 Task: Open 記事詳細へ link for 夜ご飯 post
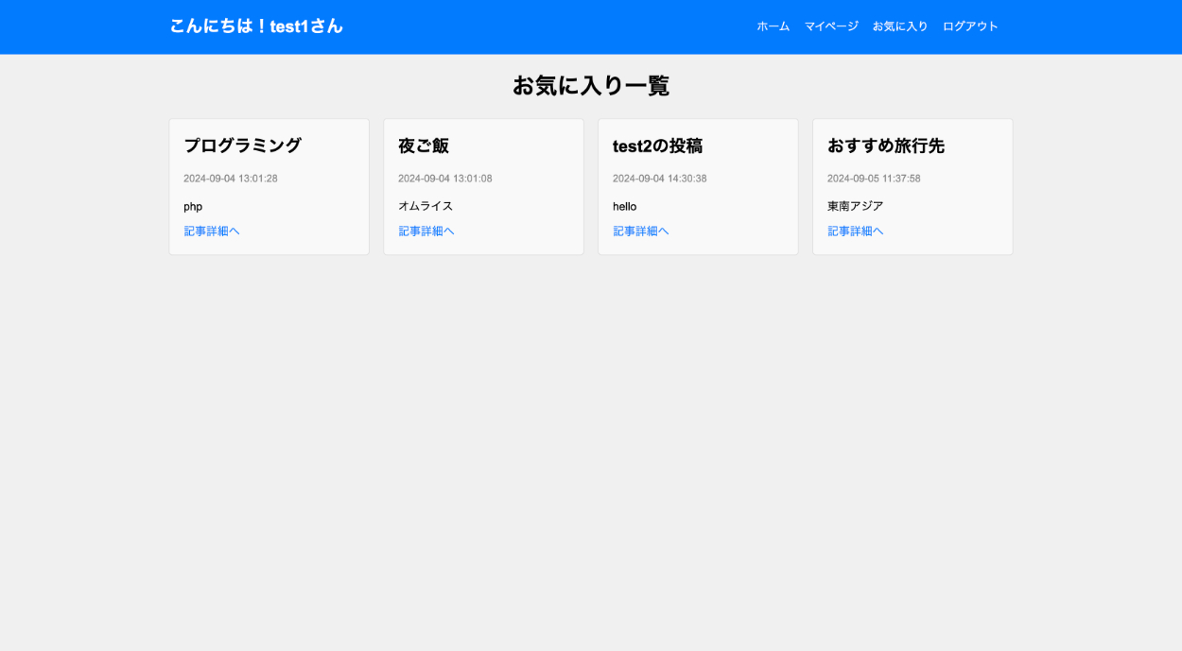coord(426,231)
